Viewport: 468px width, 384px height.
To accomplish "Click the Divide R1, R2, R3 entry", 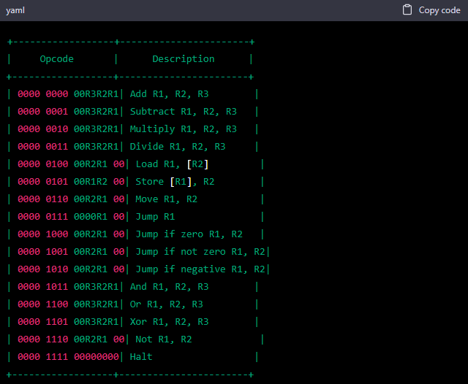I will click(178, 147).
